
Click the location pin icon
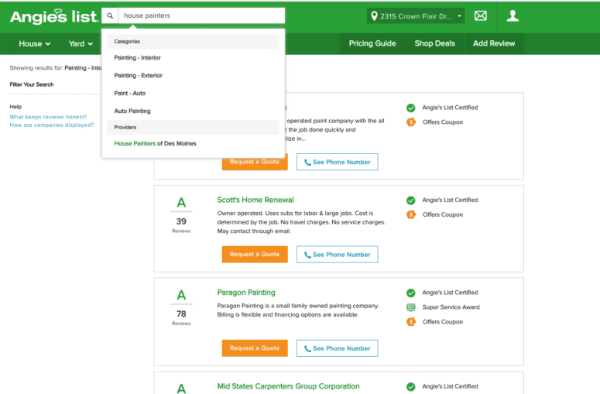(374, 16)
